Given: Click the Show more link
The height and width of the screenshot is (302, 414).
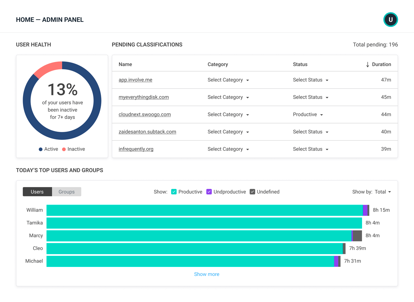Looking at the screenshot, I should [x=207, y=274].
